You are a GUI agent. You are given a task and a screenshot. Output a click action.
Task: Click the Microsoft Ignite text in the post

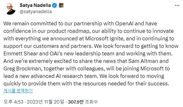tap(104, 39)
